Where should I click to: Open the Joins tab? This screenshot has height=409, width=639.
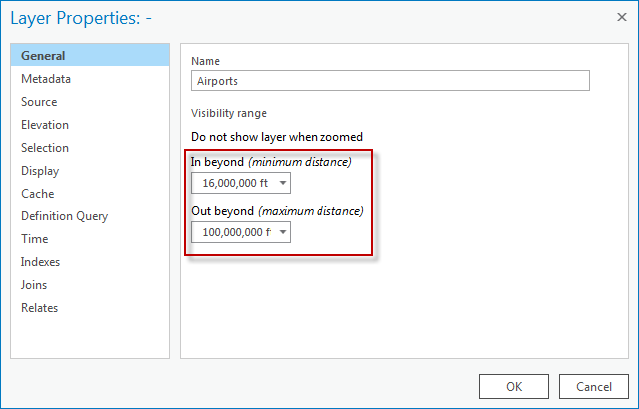coord(35,285)
